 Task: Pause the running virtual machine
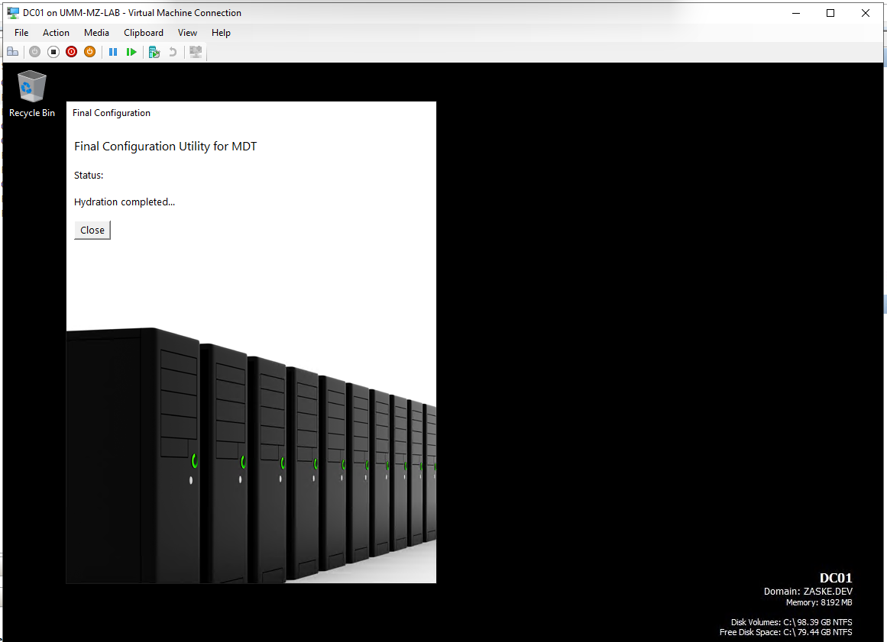(113, 51)
